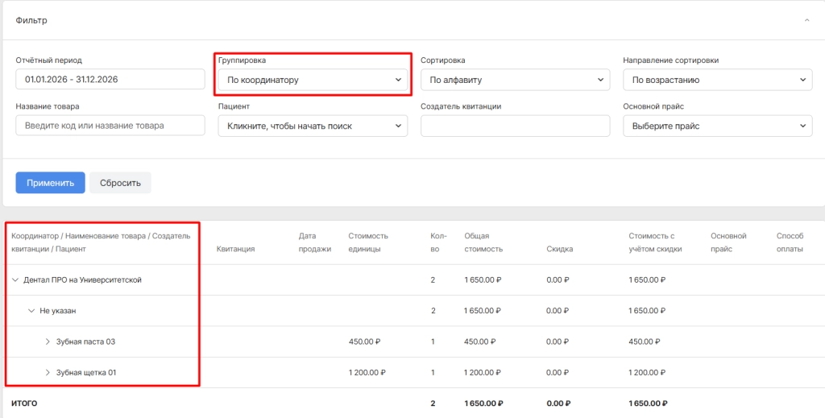Click the Дата продажи column header
The height and width of the screenshot is (418, 825).
pos(315,243)
